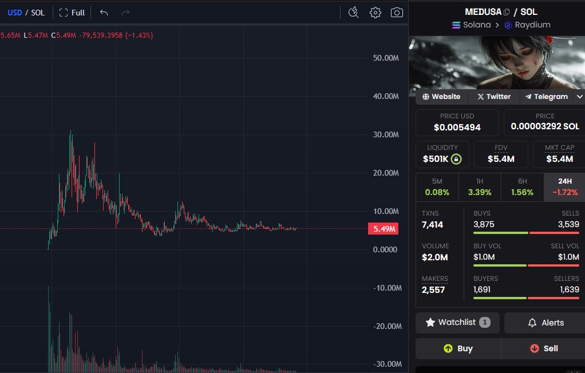Select the 6H timeframe stats tab
This screenshot has height=373, width=585.
(522, 187)
